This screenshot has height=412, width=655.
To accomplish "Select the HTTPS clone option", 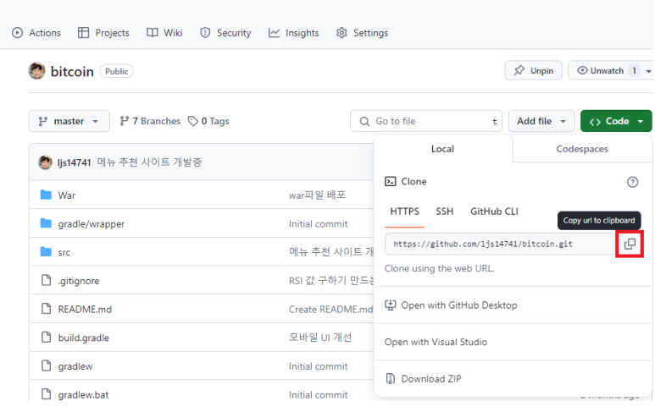I will click(404, 211).
